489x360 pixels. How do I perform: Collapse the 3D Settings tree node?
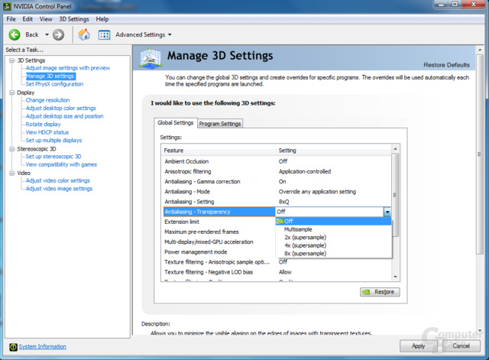[x=12, y=60]
